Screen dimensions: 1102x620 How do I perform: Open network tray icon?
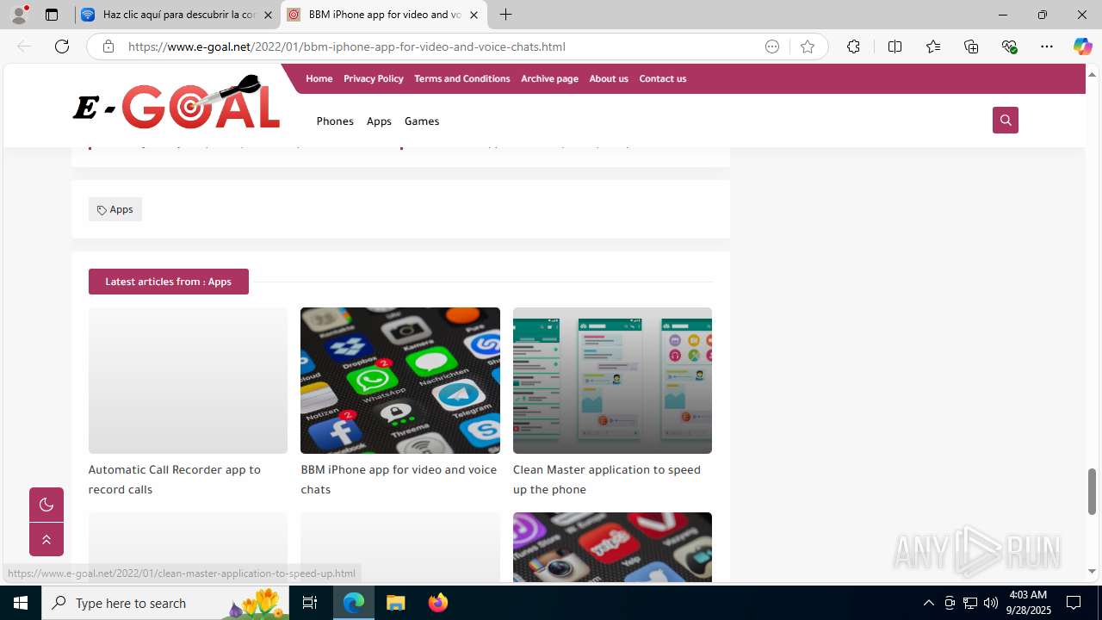tap(970, 603)
